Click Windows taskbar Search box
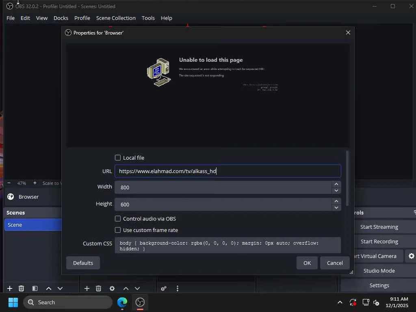 click(68, 302)
